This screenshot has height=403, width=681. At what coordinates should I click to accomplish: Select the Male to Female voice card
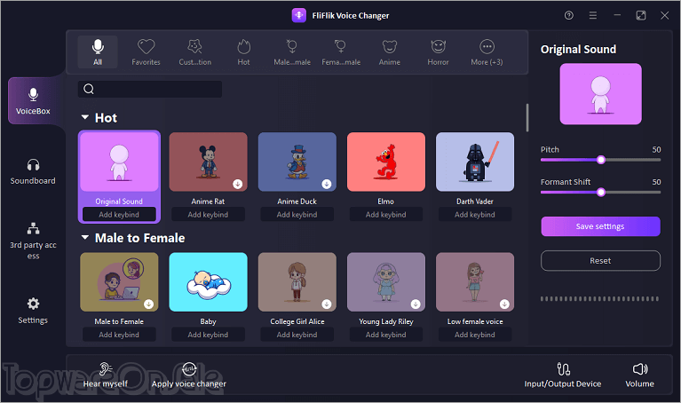pos(120,282)
